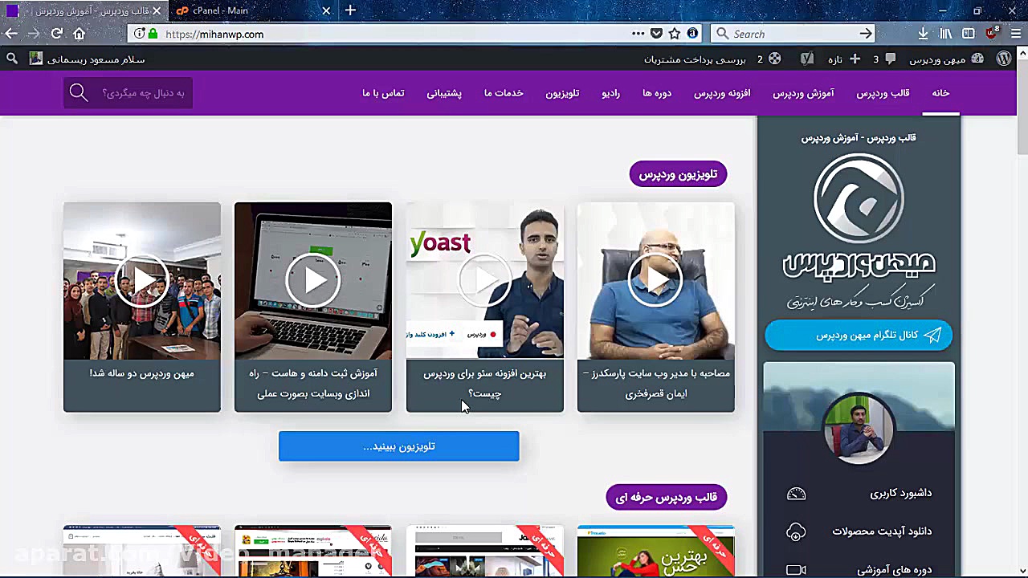Image resolution: width=1028 pixels, height=578 pixels.
Task: Play the Yoast بهترین افزونه سئو video
Action: pyautogui.click(x=485, y=280)
